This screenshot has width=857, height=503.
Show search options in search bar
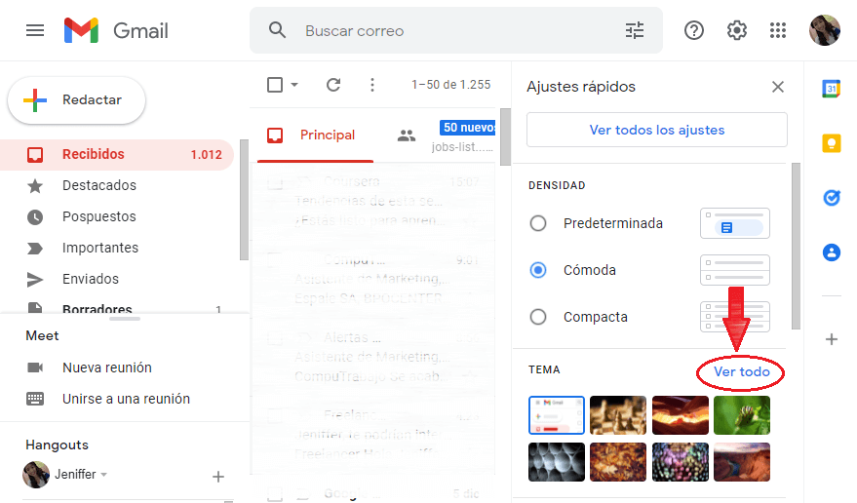(x=635, y=30)
